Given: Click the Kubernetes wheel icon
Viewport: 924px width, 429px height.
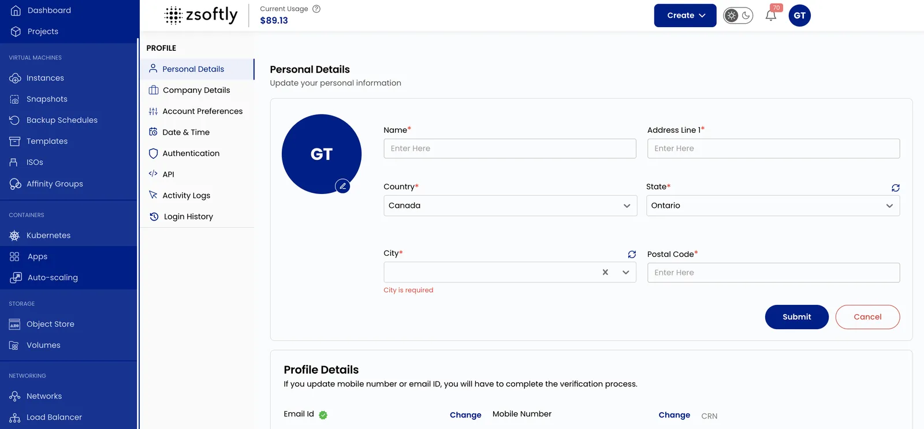Looking at the screenshot, I should [x=14, y=236].
